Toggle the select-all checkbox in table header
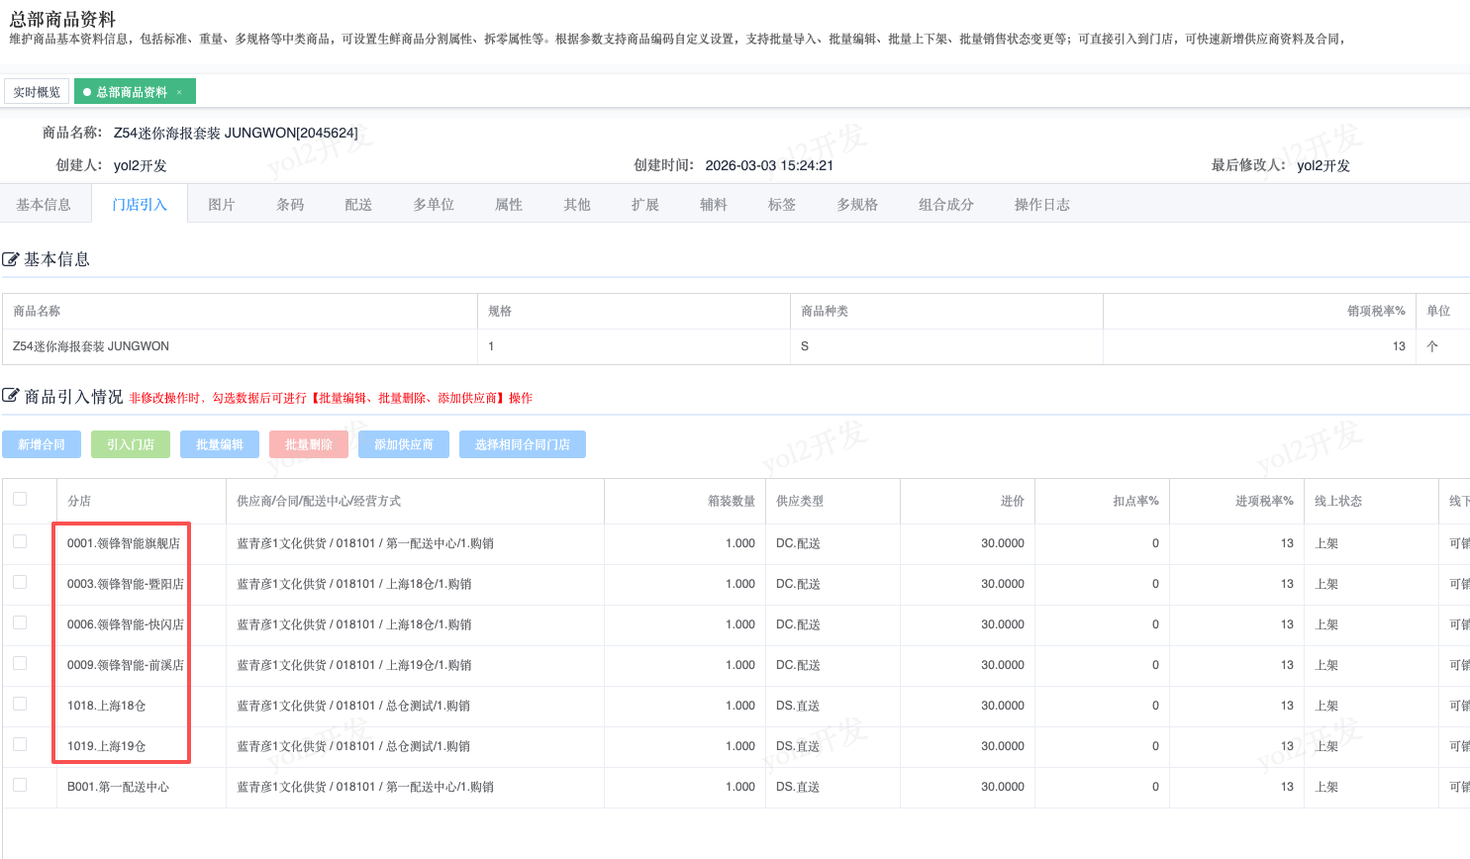The height and width of the screenshot is (859, 1470). [x=20, y=500]
